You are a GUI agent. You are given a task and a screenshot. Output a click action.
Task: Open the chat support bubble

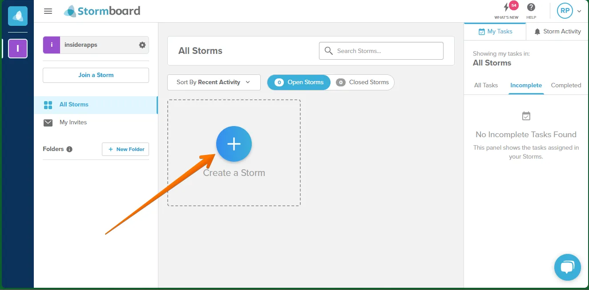click(x=568, y=267)
